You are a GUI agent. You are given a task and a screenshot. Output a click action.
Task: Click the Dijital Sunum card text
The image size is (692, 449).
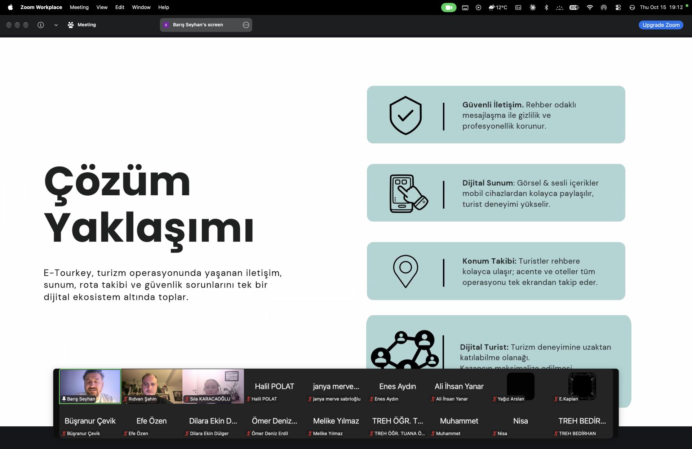[531, 194]
